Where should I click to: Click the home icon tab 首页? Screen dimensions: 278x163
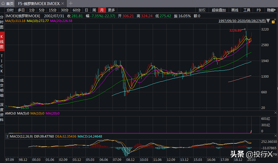(x=7, y=3)
